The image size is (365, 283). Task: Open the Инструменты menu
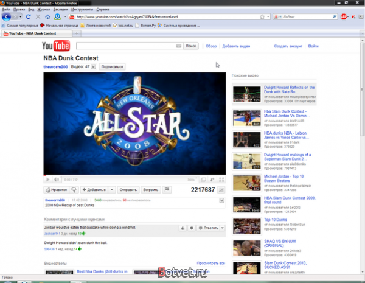[82, 9]
